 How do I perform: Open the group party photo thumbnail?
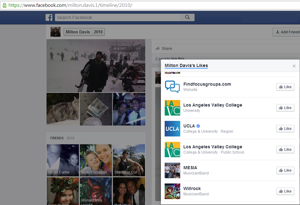point(129,109)
